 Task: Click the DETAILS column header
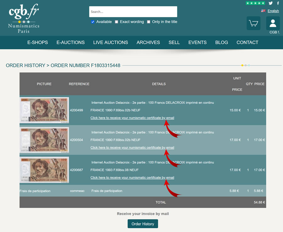(x=159, y=84)
